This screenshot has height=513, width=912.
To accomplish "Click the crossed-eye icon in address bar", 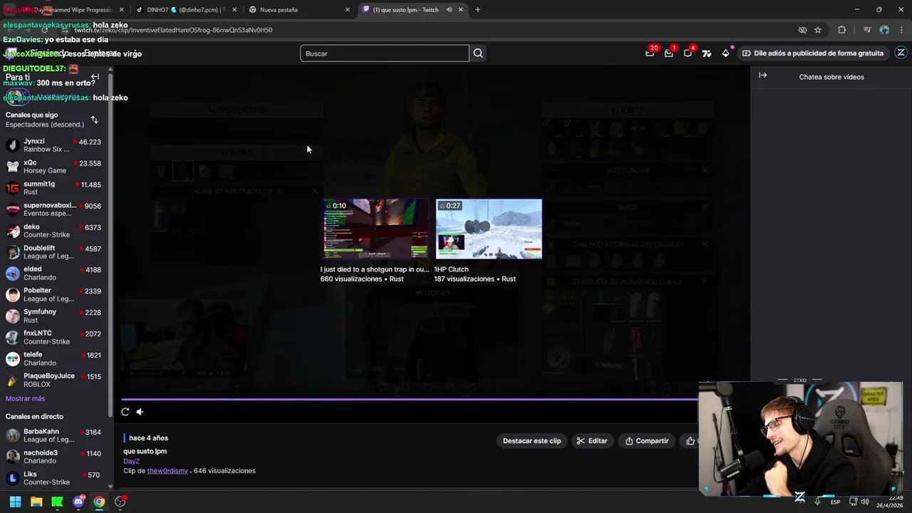I will 802,30.
